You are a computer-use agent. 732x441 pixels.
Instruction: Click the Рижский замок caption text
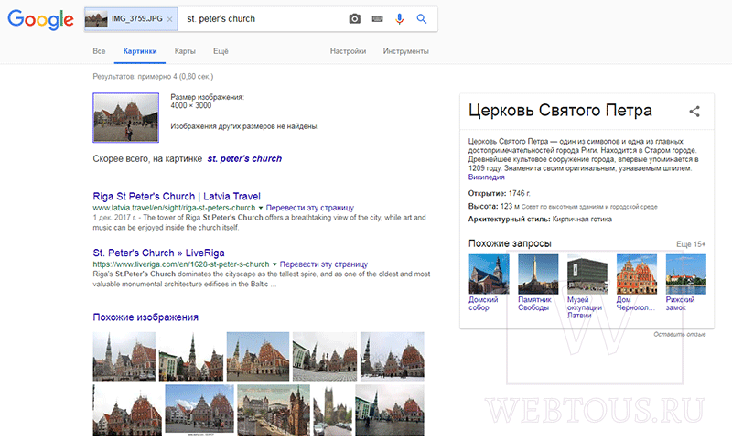[x=680, y=304]
